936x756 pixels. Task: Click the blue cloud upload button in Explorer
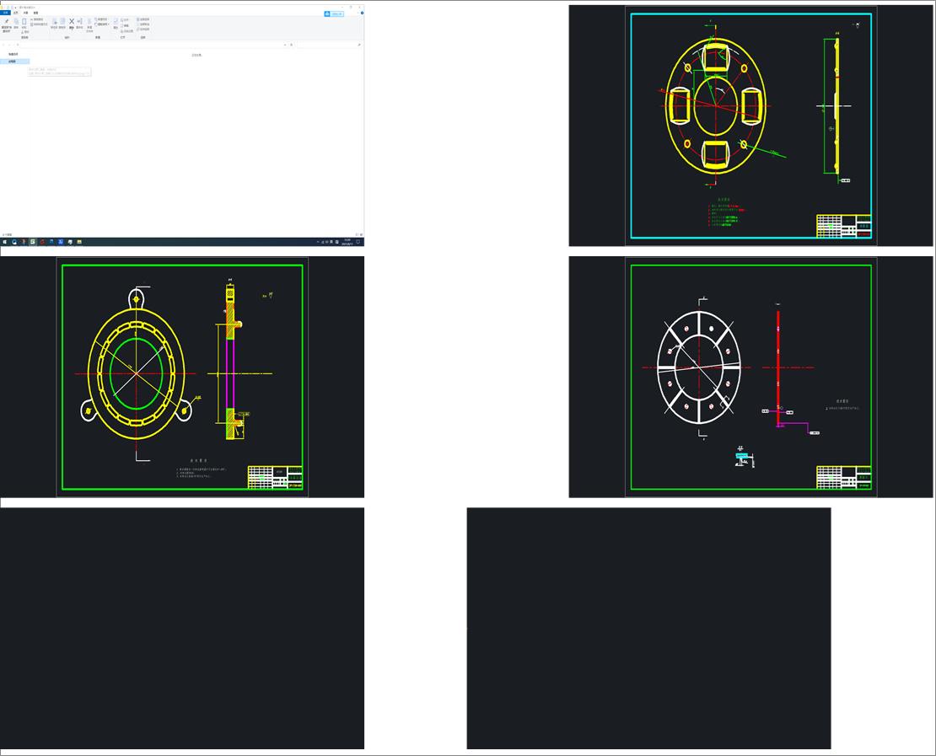tap(334, 13)
